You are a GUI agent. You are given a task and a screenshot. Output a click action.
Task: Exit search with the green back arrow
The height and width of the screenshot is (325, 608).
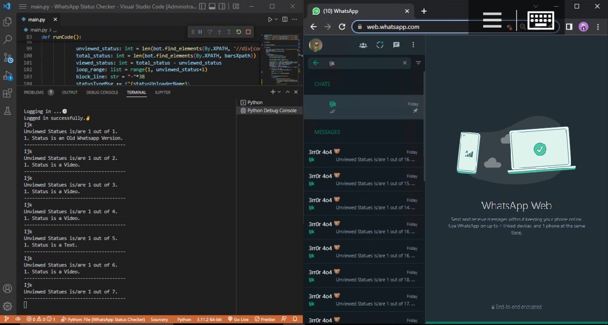click(x=316, y=63)
